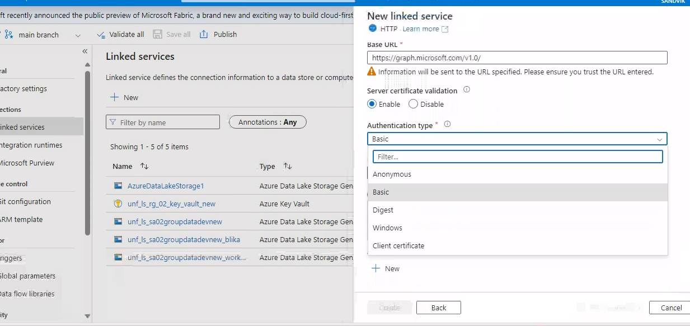Screen dimensions: 690x326
Task: Collapse the left navigation pane
Action: (85, 51)
